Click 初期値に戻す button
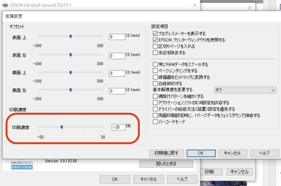Viewport: 281px width, 186px height. coord(166,153)
